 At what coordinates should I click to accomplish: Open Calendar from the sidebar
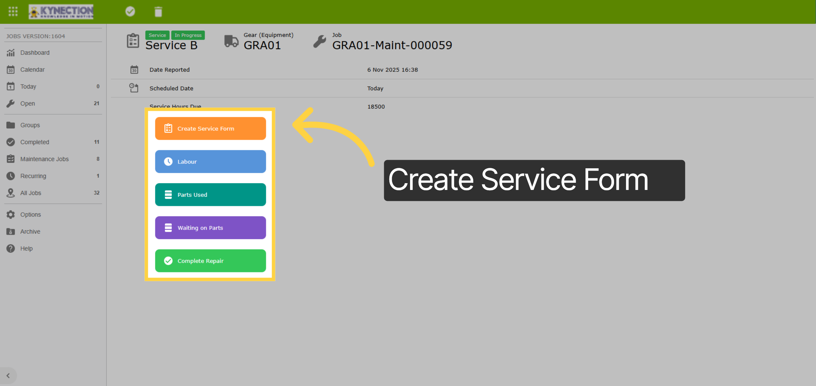pyautogui.click(x=53, y=70)
